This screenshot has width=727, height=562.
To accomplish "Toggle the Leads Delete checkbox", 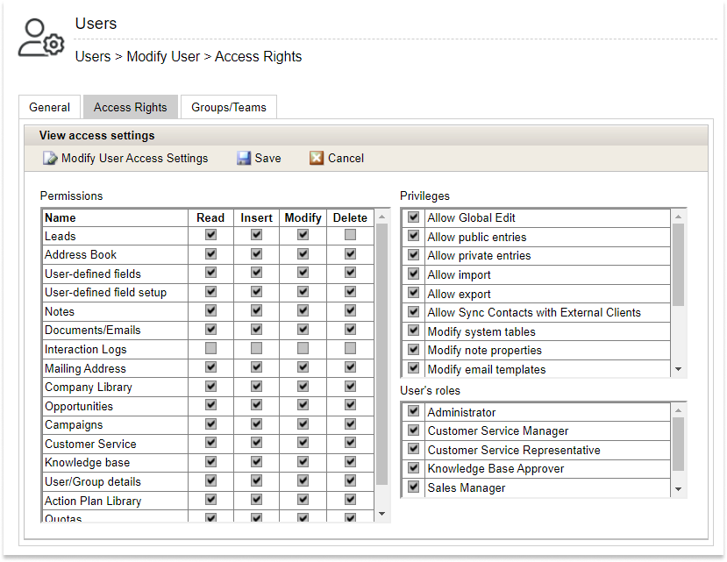I will pos(350,235).
